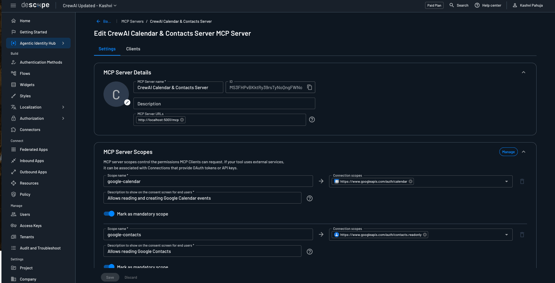The image size is (555, 283).
Task: Remove the contacts.readonly connection scope chip
Action: (x=425, y=235)
